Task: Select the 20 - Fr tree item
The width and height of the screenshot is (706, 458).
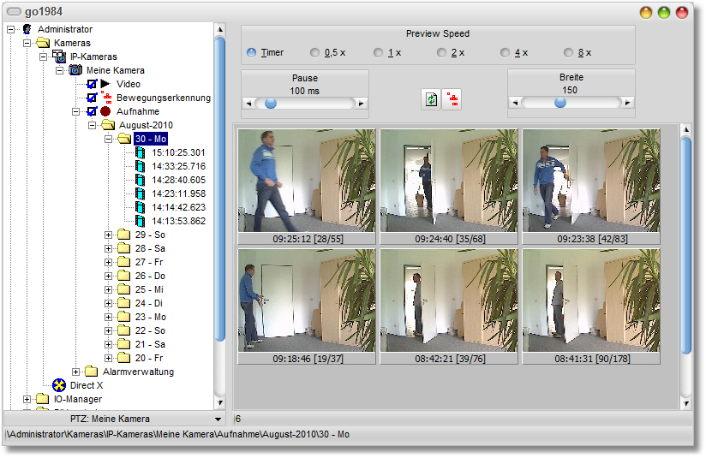Action: pyautogui.click(x=149, y=358)
